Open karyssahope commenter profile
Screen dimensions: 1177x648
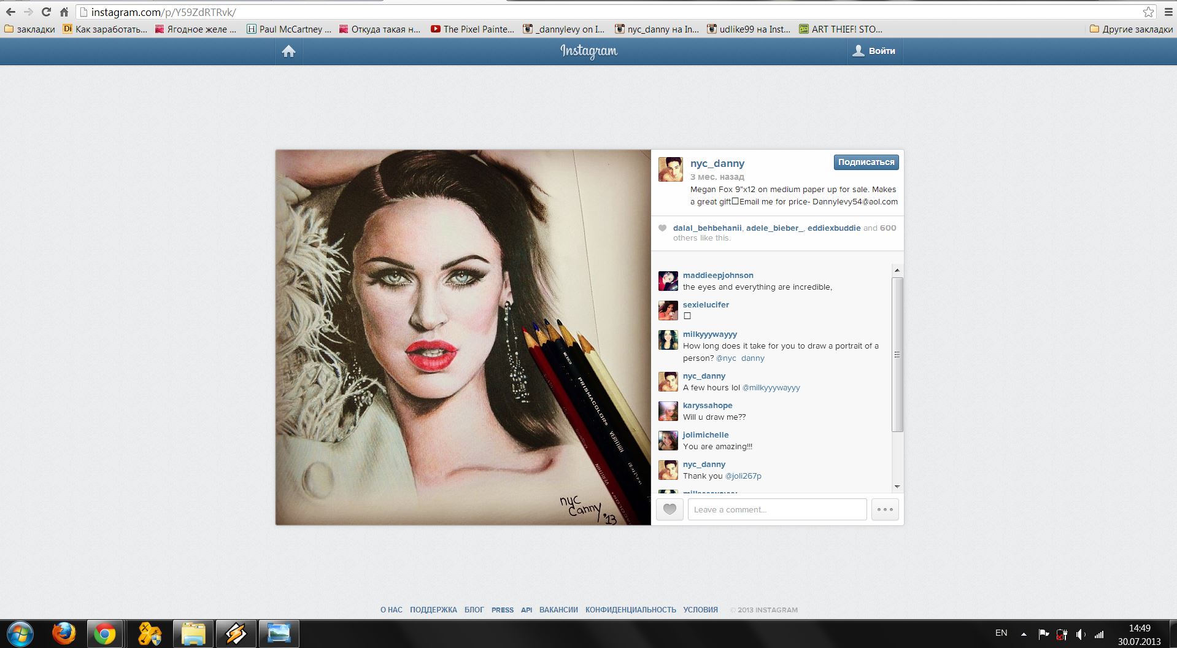[x=708, y=406]
